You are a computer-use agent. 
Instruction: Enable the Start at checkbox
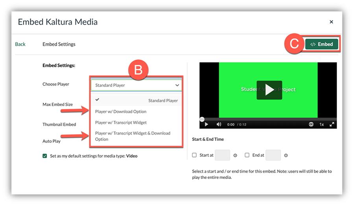pos(194,155)
